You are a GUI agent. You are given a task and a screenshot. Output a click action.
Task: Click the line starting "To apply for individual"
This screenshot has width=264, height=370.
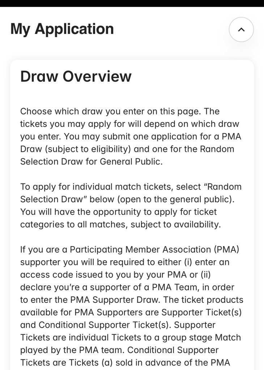tap(131, 187)
